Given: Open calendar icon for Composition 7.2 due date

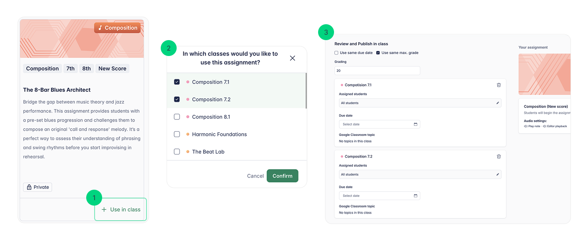Looking at the screenshot, I should coord(415,196).
